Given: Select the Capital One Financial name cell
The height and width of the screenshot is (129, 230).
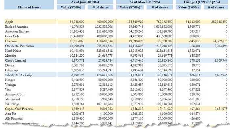Looking at the screenshot, I should coord(19,109).
